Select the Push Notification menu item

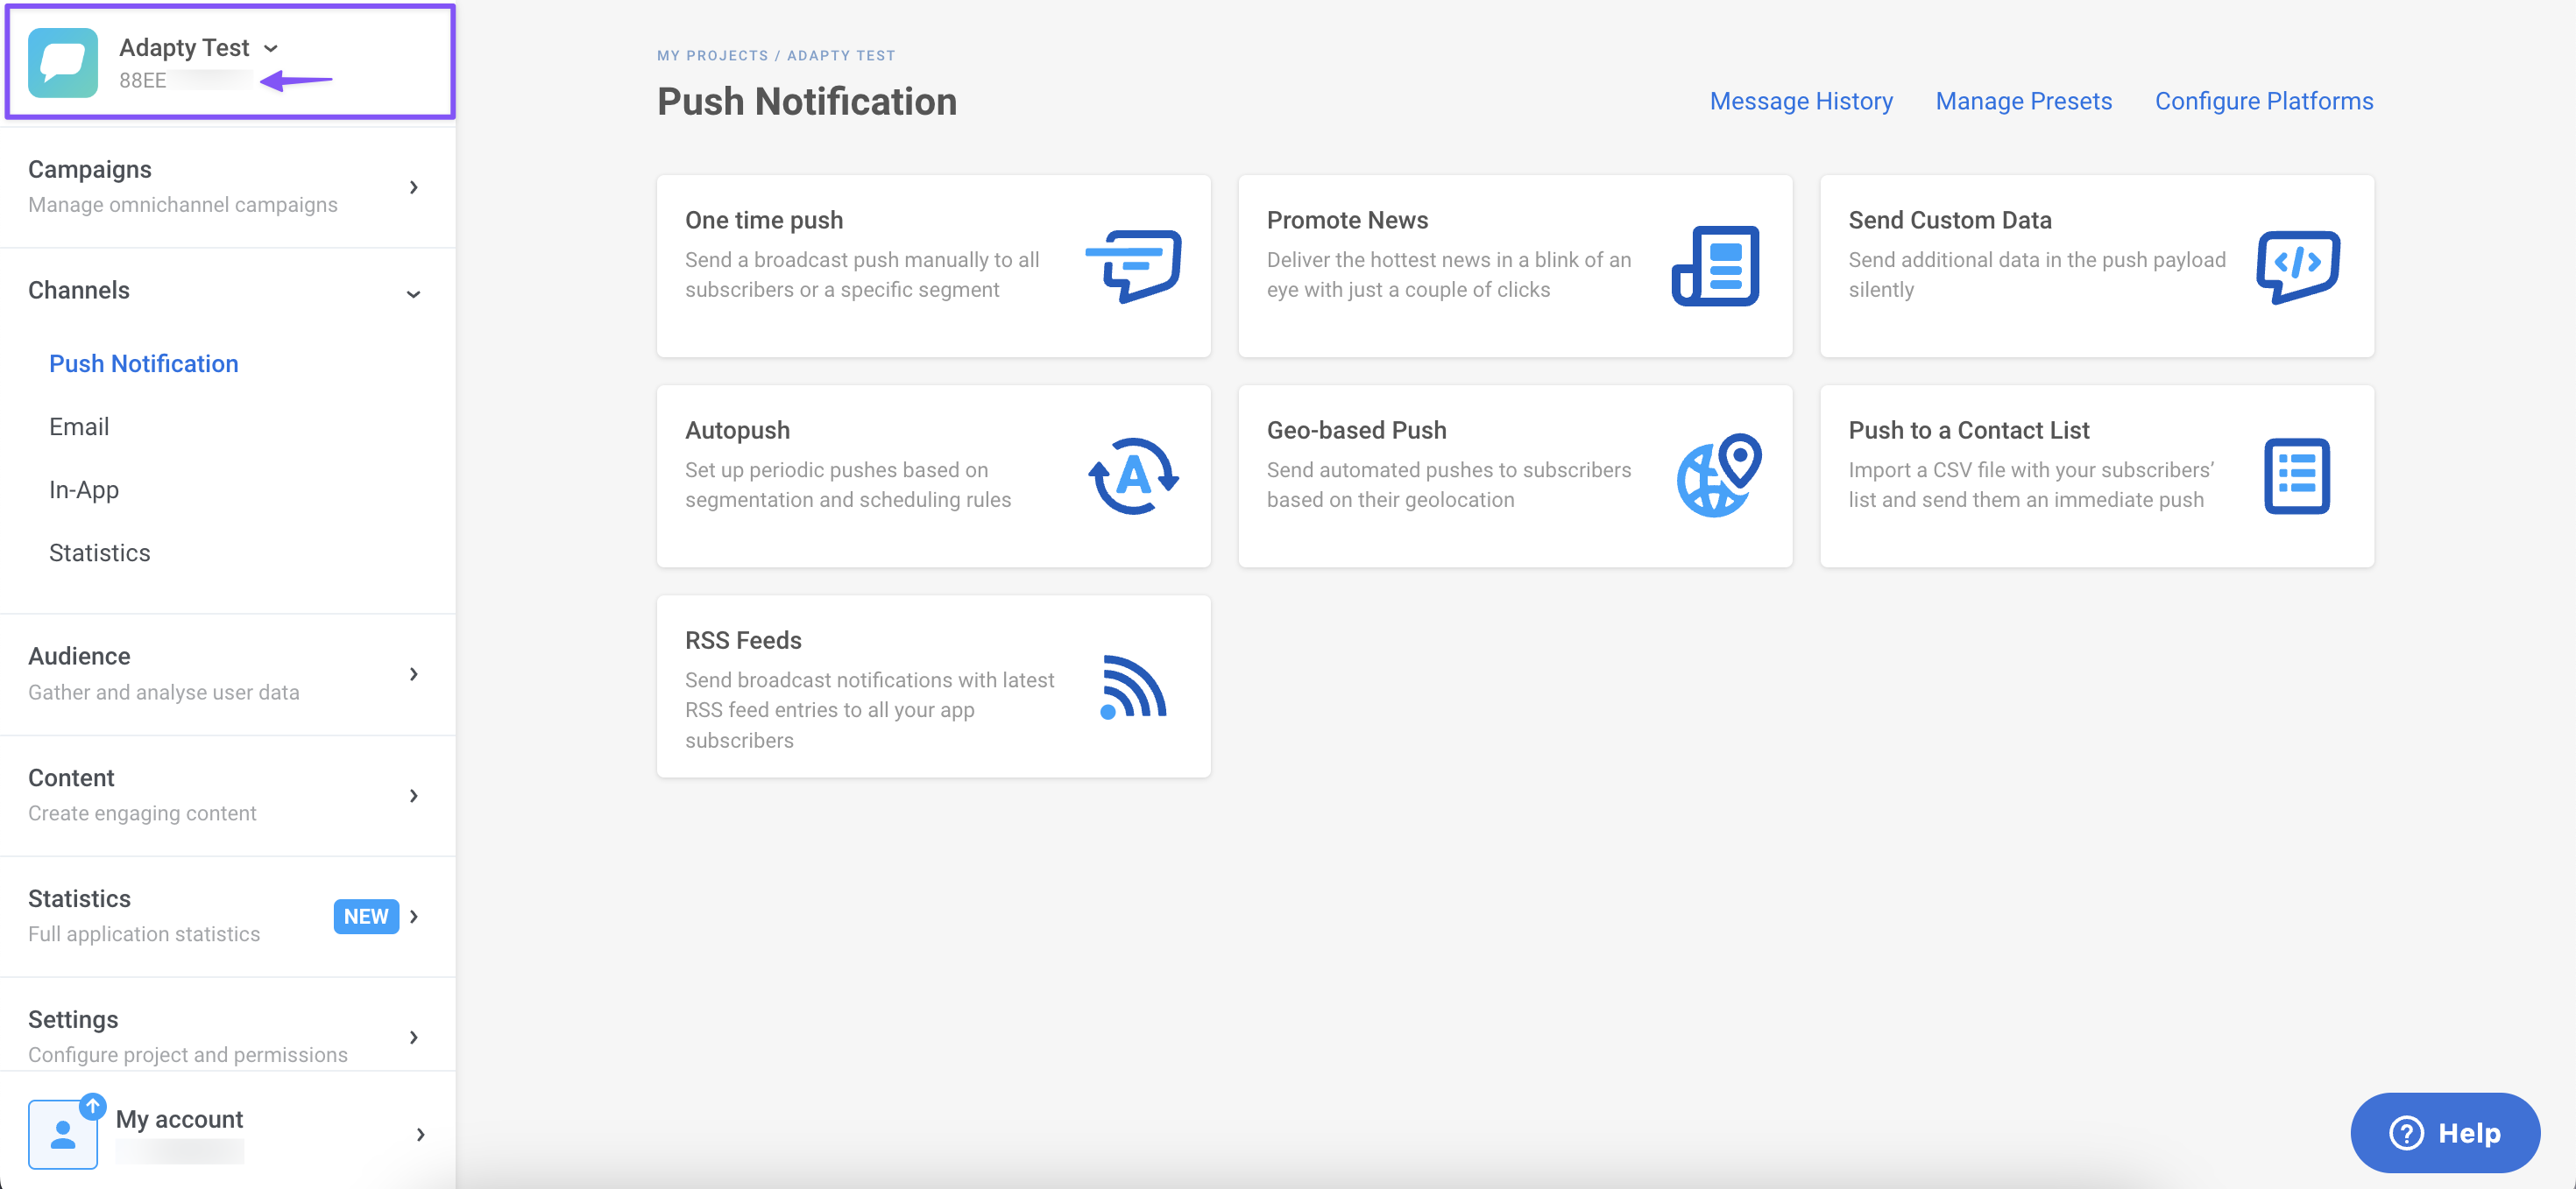click(x=143, y=363)
